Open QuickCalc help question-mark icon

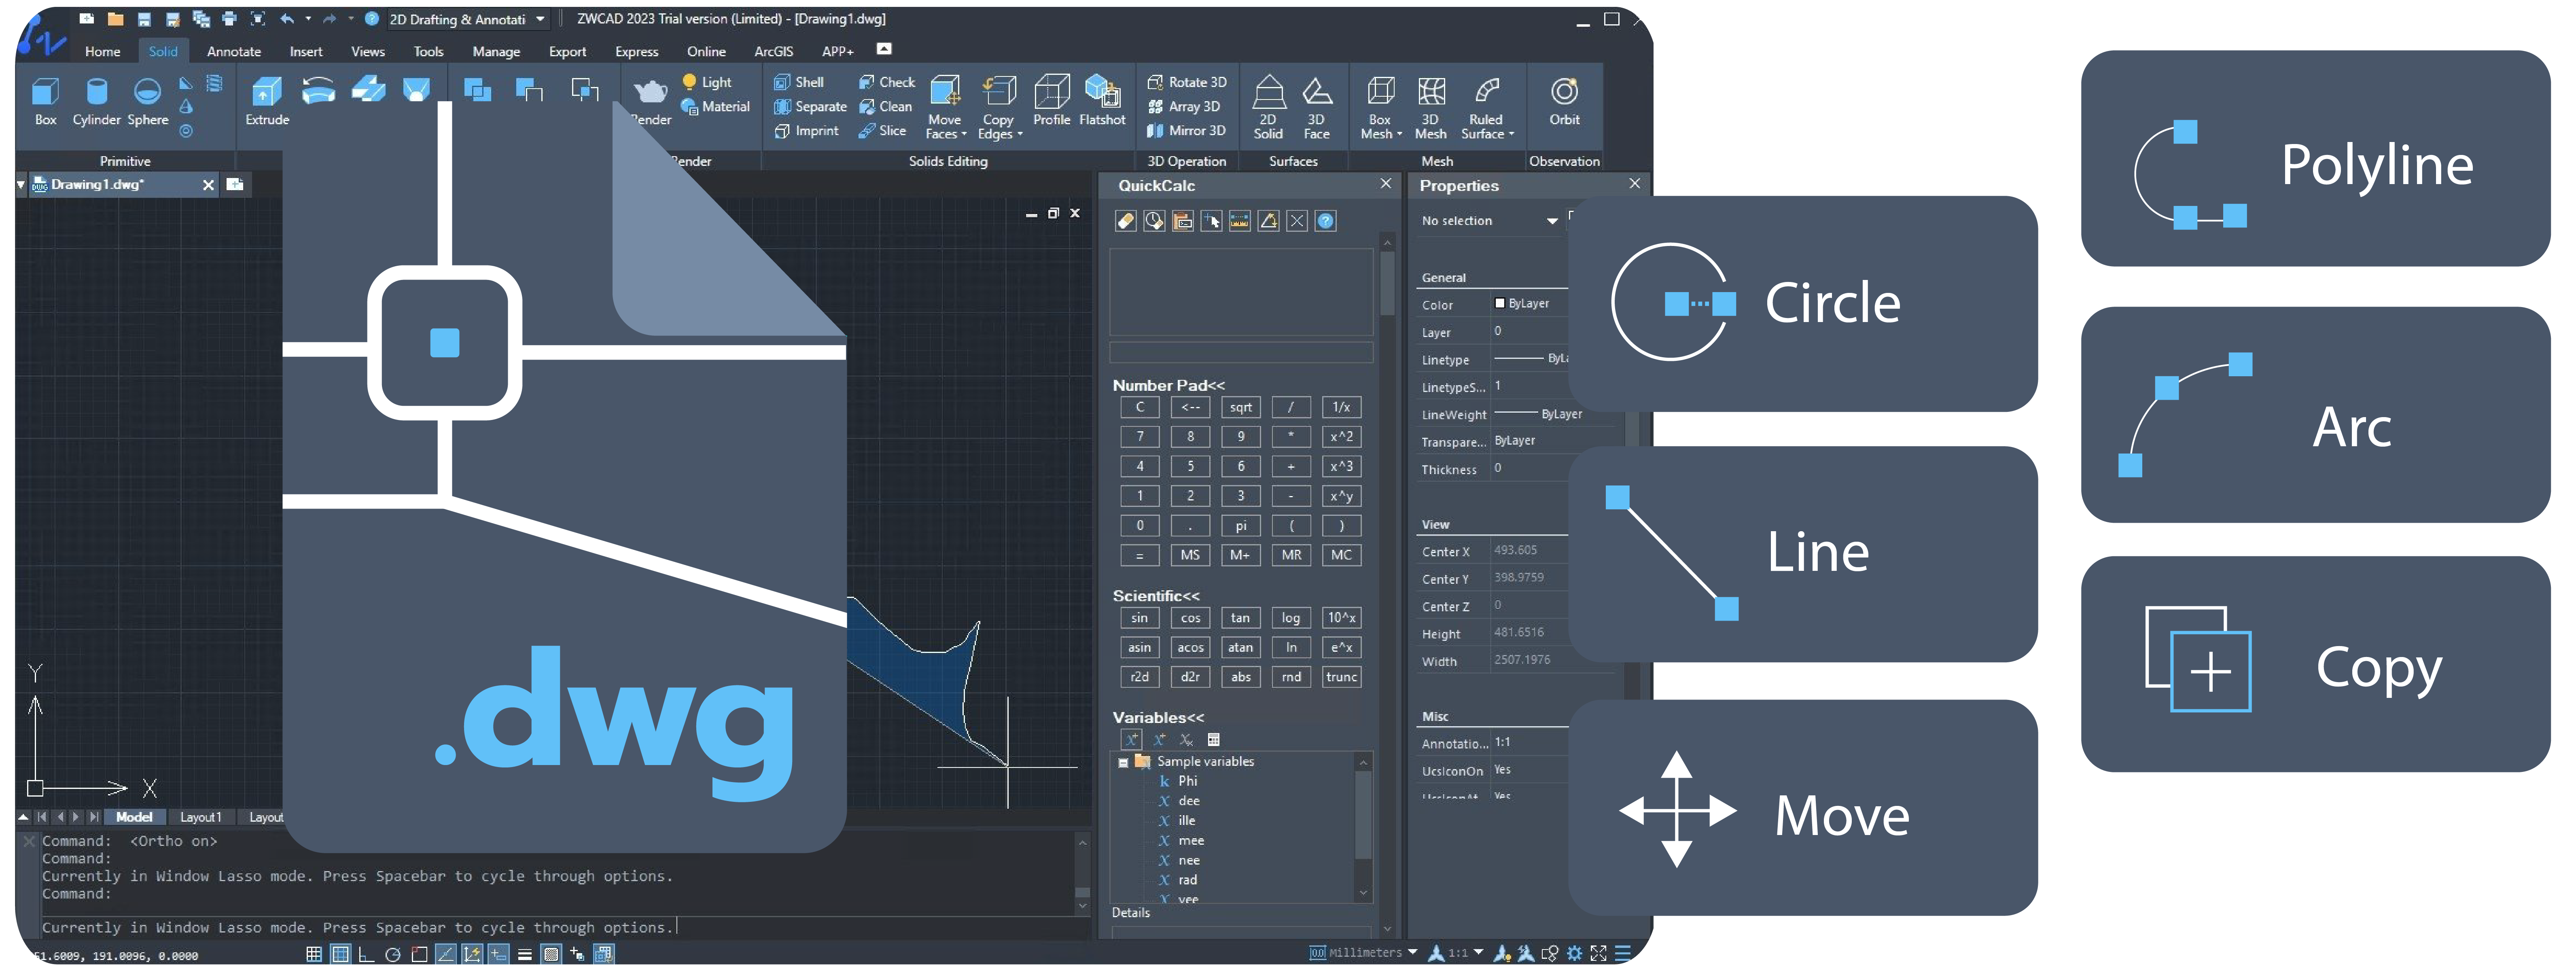pyautogui.click(x=1326, y=221)
